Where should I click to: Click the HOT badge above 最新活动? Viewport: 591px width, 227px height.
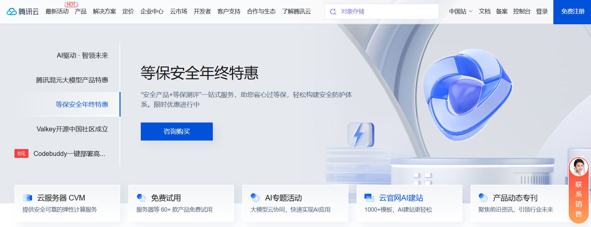pyautogui.click(x=71, y=4)
